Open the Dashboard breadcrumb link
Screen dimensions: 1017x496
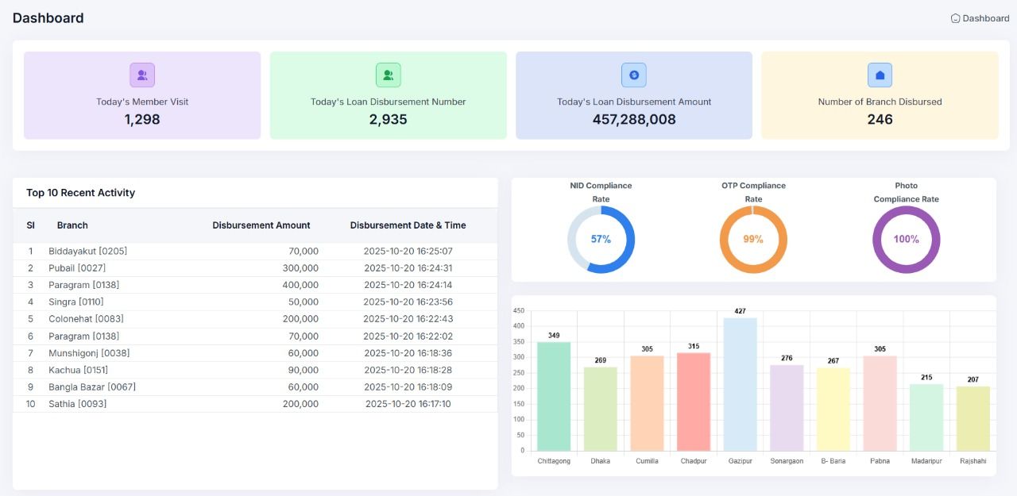pyautogui.click(x=984, y=17)
